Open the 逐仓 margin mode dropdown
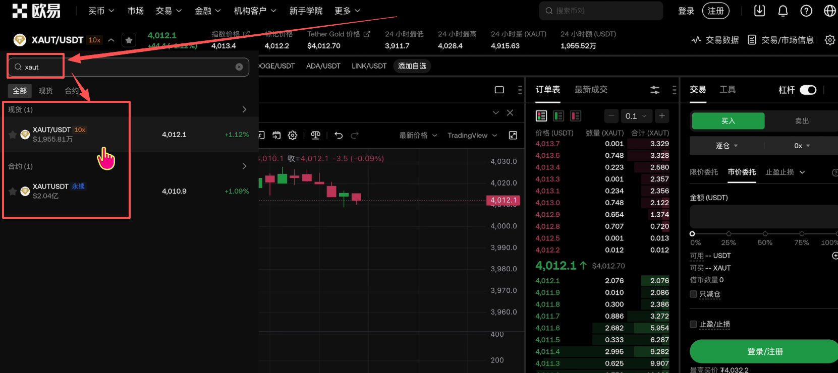Screen dimensions: 838x373 (x=727, y=146)
